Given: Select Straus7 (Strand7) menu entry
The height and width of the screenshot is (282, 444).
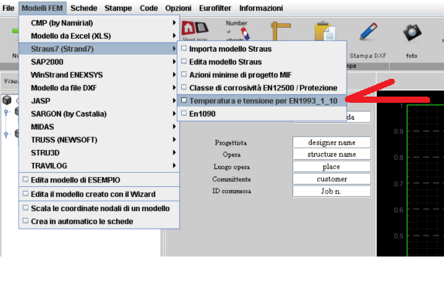Looking at the screenshot, I should 99,49.
